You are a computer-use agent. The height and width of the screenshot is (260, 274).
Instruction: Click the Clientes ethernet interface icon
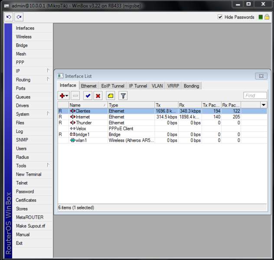click(72, 111)
